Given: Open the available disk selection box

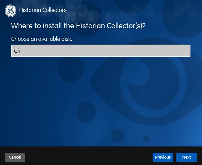Looking at the screenshot, I should pyautogui.click(x=101, y=51).
